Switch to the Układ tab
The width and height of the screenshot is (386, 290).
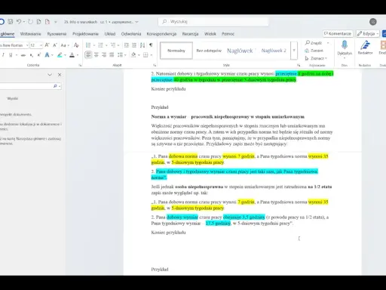[x=110, y=34]
